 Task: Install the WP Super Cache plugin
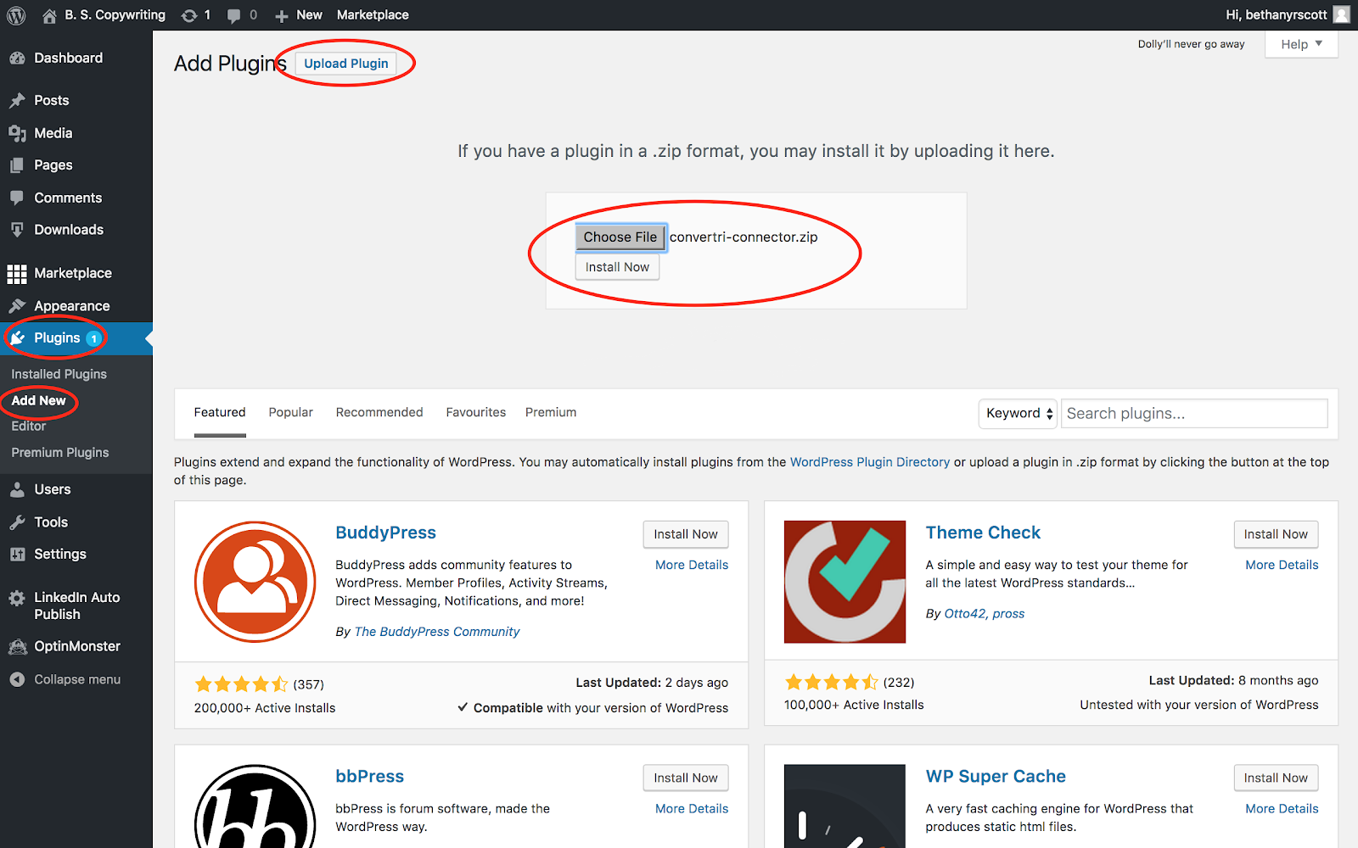point(1276,778)
